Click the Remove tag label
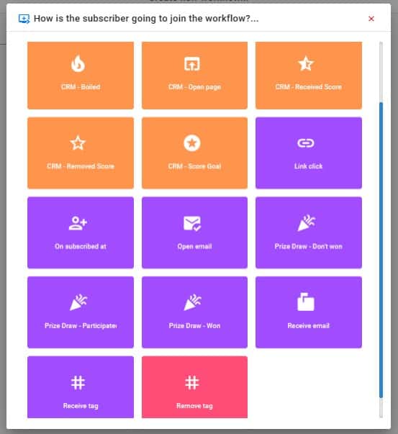The image size is (398, 434). (194, 406)
